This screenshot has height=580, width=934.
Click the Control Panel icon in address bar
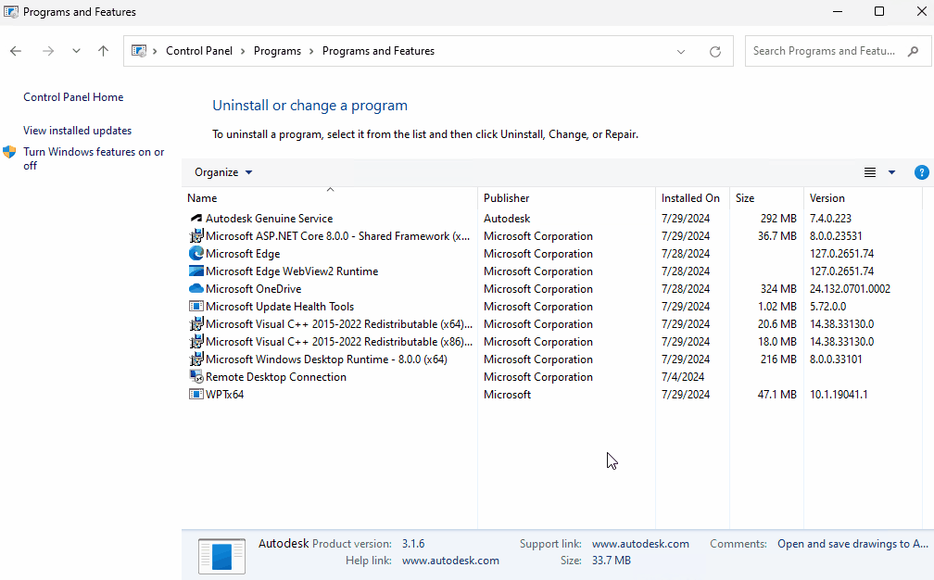tap(141, 50)
